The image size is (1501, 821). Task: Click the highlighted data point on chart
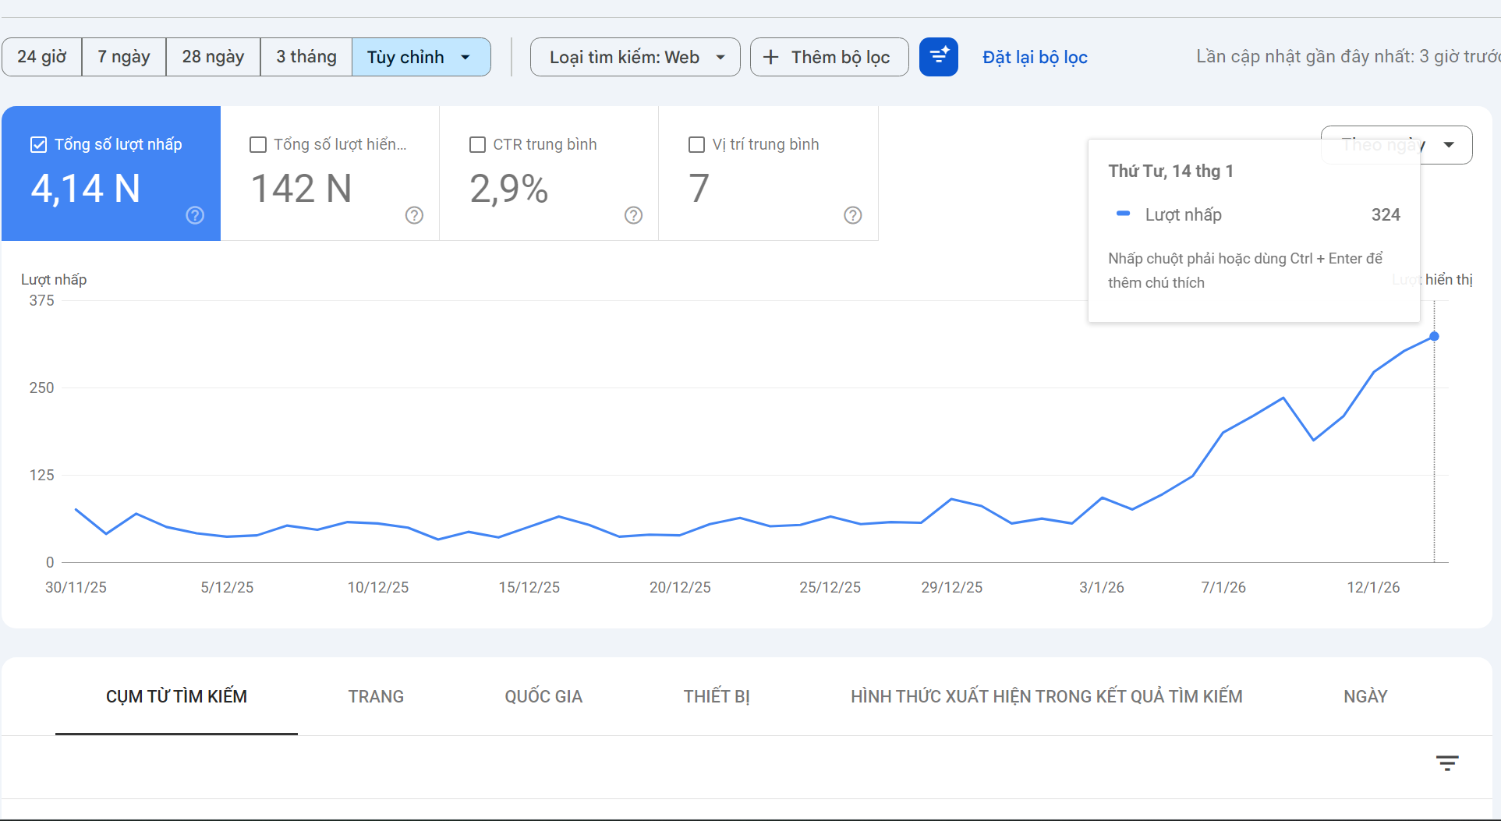(x=1433, y=337)
